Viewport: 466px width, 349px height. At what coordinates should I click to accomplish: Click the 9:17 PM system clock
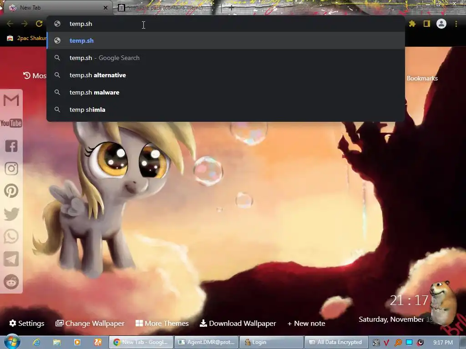pyautogui.click(x=443, y=343)
